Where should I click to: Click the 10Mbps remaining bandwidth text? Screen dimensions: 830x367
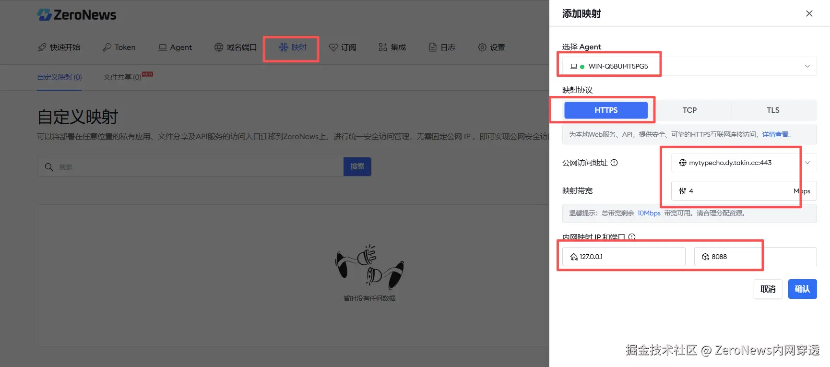point(649,213)
